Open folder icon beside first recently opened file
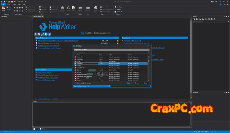This screenshot has width=230, height=133. (117, 41)
